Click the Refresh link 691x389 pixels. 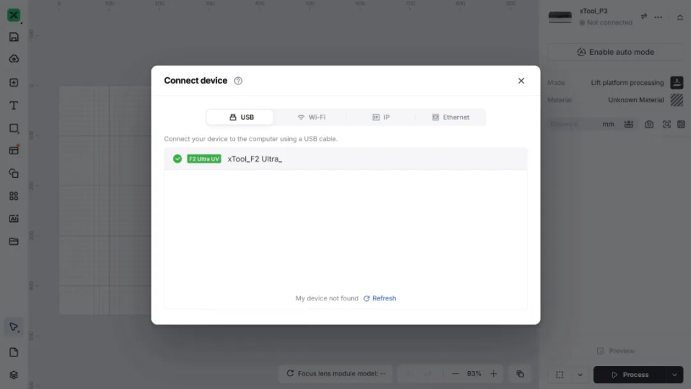click(x=379, y=298)
